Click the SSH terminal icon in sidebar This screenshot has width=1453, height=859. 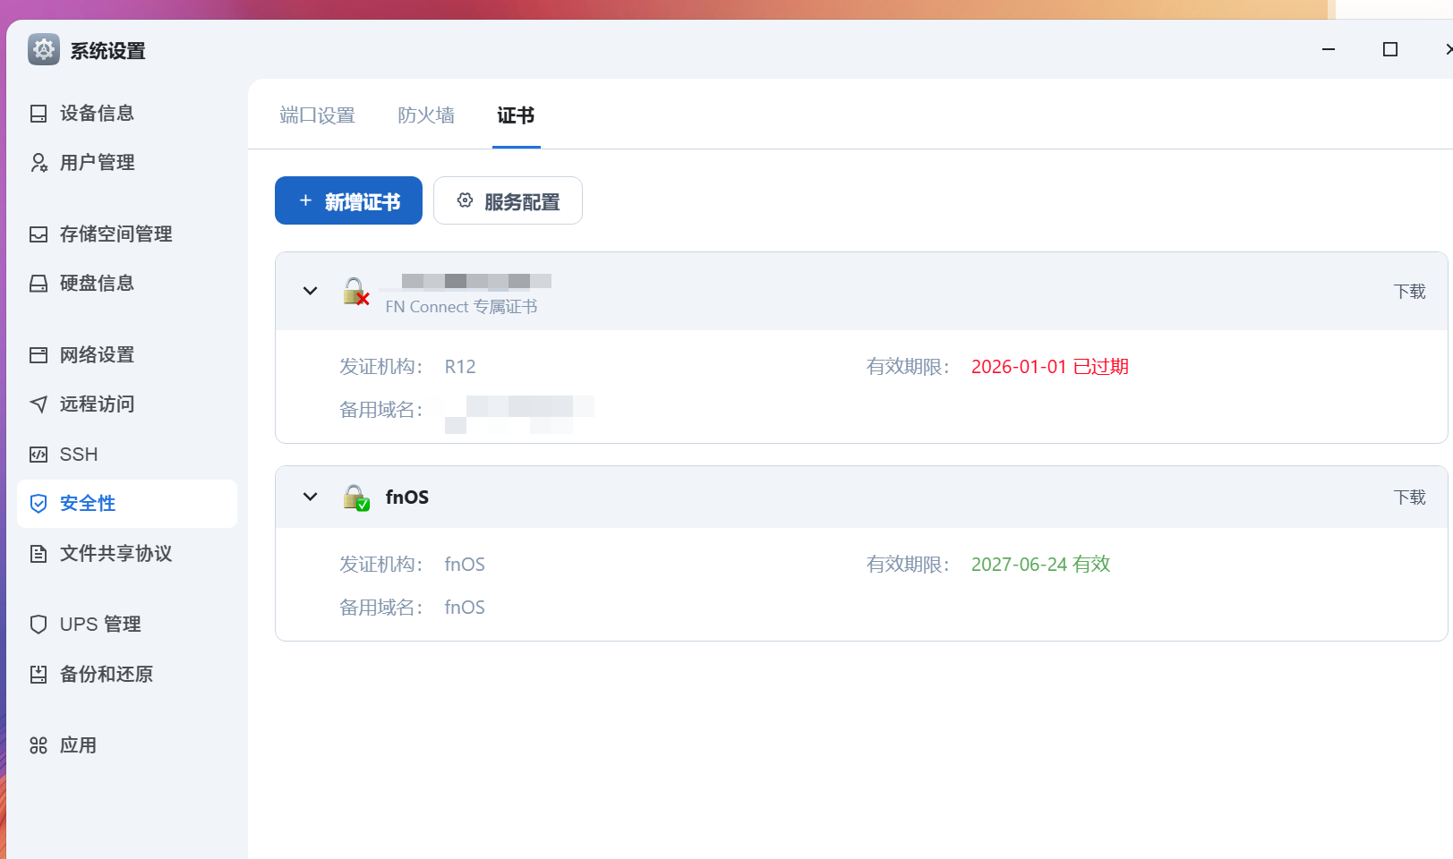38,455
